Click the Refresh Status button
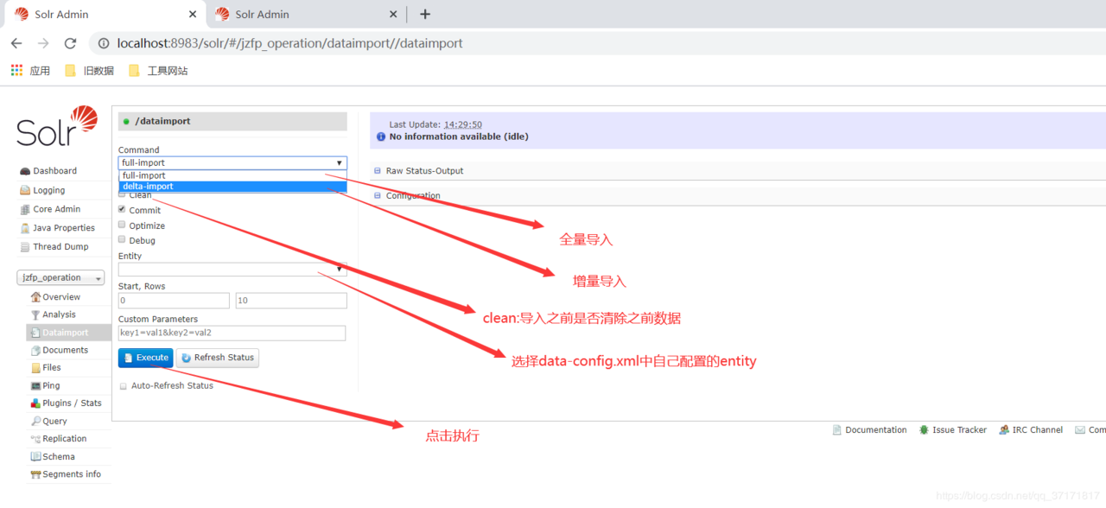The image size is (1106, 508). pyautogui.click(x=218, y=357)
